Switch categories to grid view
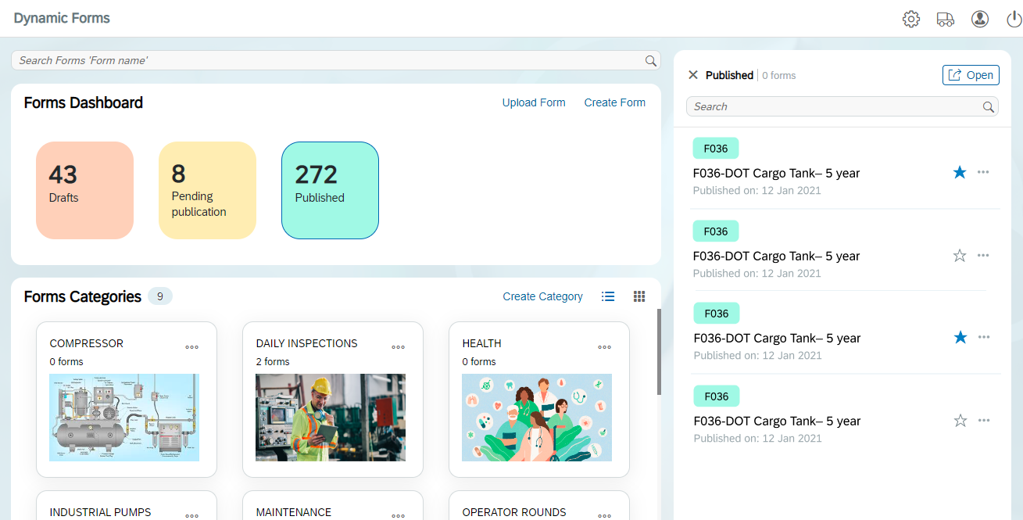1023x520 pixels. (x=639, y=296)
